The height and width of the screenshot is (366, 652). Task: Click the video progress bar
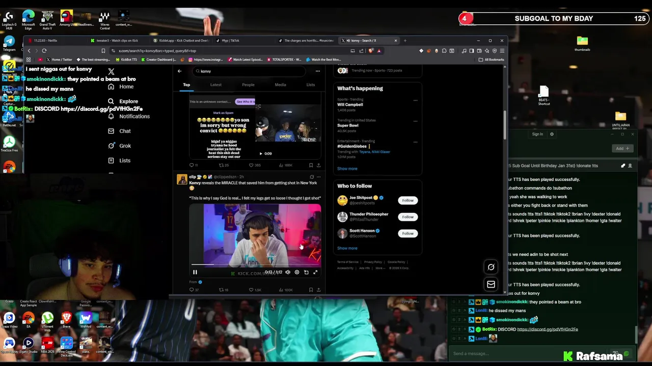tap(255, 265)
